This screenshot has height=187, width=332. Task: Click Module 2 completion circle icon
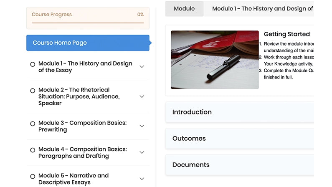pos(33,91)
